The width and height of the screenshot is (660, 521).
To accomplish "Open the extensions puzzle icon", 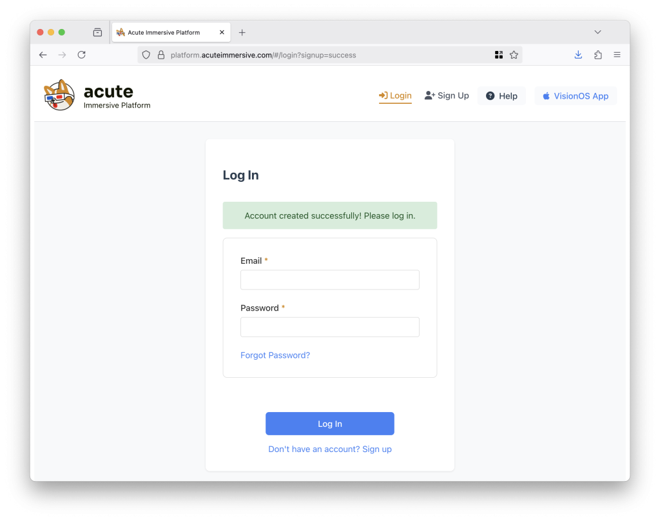I will [597, 55].
